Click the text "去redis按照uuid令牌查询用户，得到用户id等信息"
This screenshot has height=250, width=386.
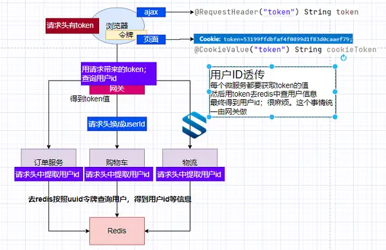point(110,199)
